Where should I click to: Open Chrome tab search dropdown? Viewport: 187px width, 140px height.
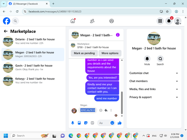click(x=4, y=4)
